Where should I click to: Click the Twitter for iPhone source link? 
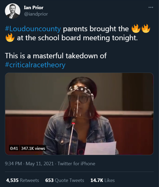76,164
